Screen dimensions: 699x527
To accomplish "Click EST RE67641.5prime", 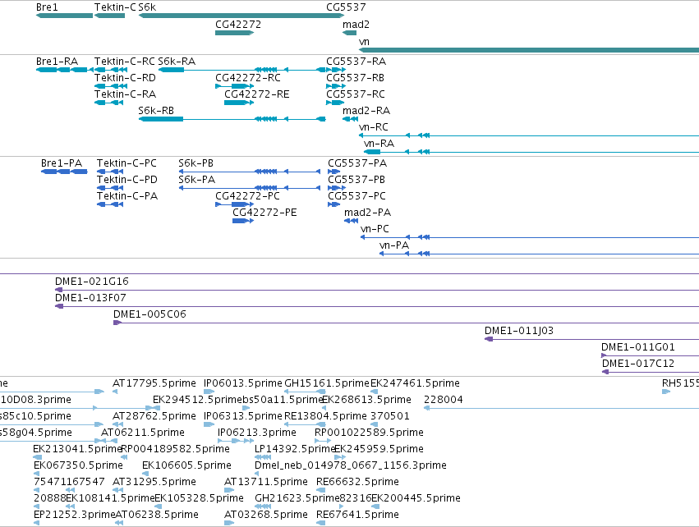I will (357, 515).
